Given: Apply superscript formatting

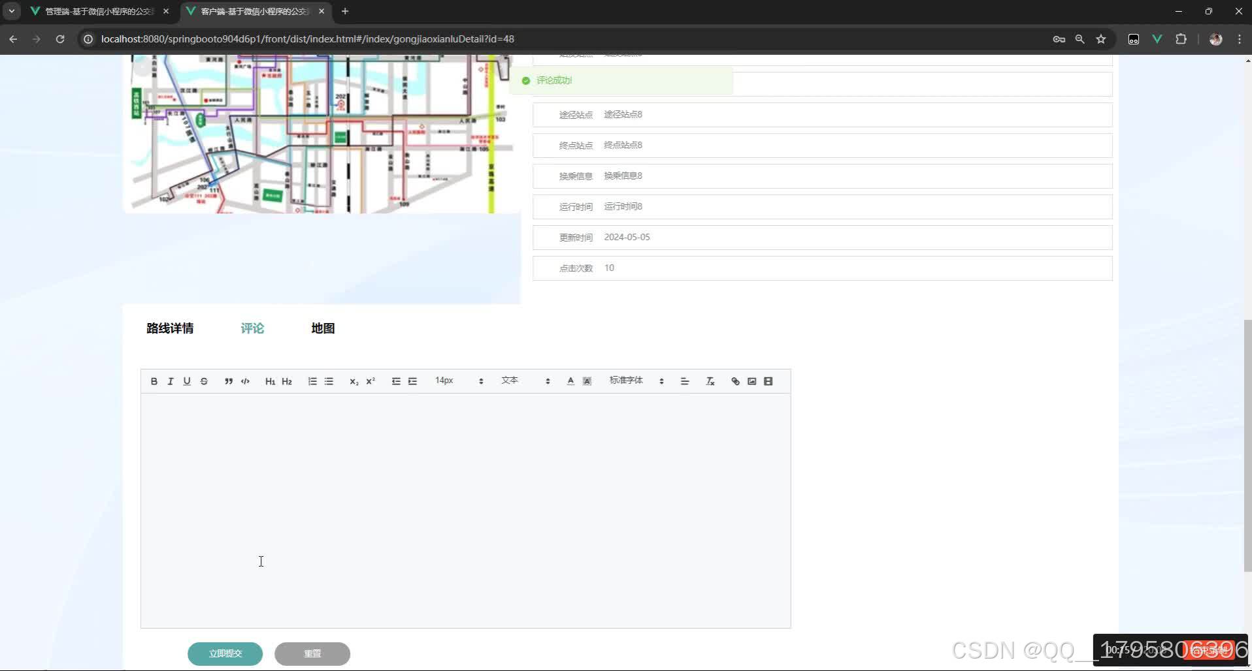Looking at the screenshot, I should click(371, 381).
